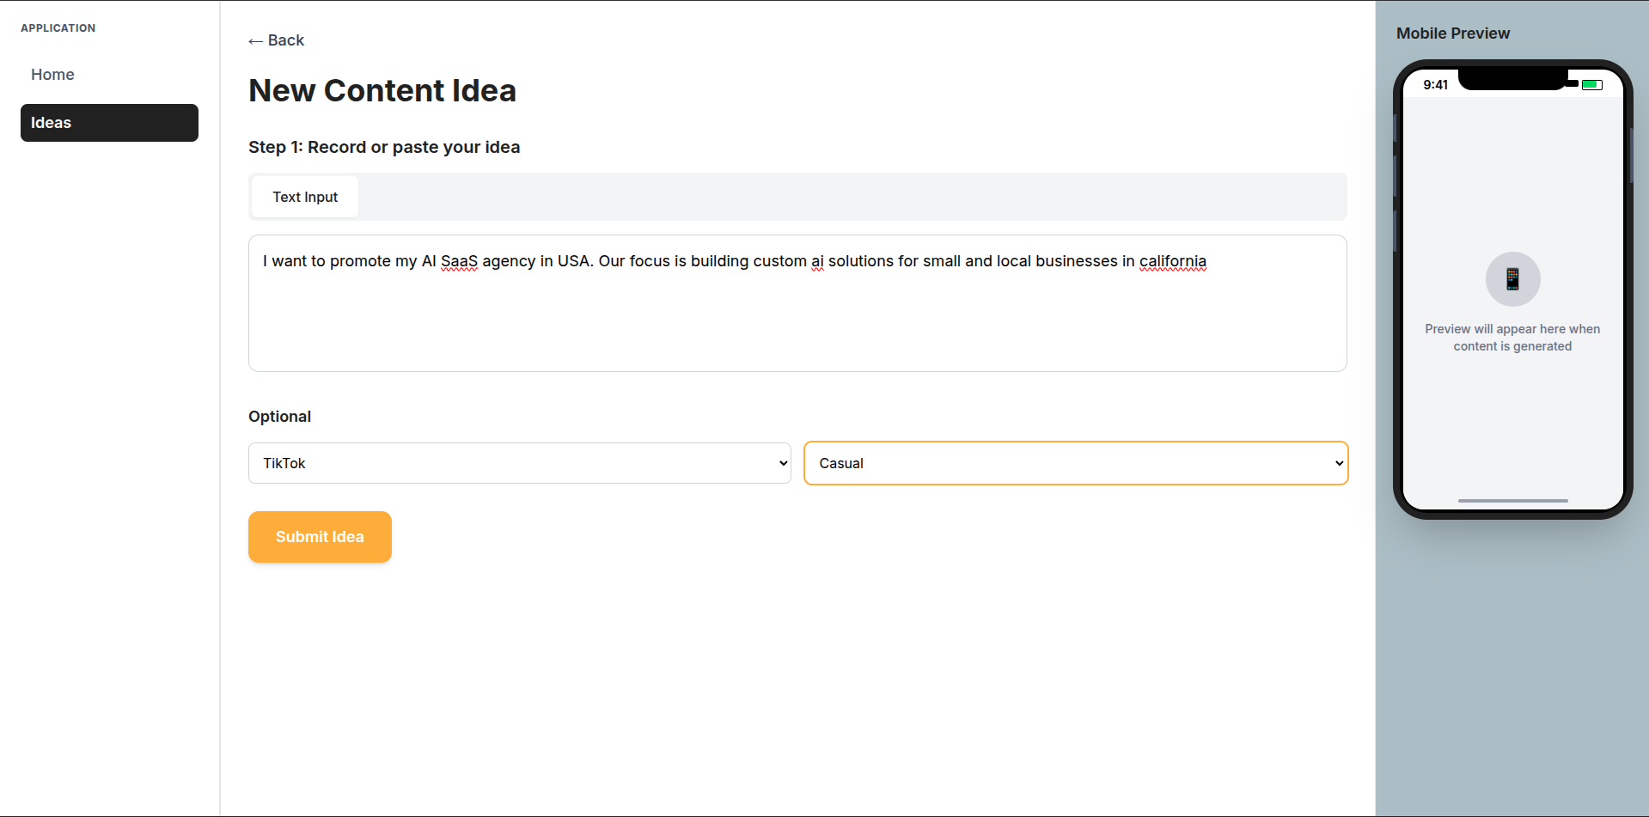The height and width of the screenshot is (817, 1649).
Task: Click the word "california" in the idea text
Action: (1172, 261)
